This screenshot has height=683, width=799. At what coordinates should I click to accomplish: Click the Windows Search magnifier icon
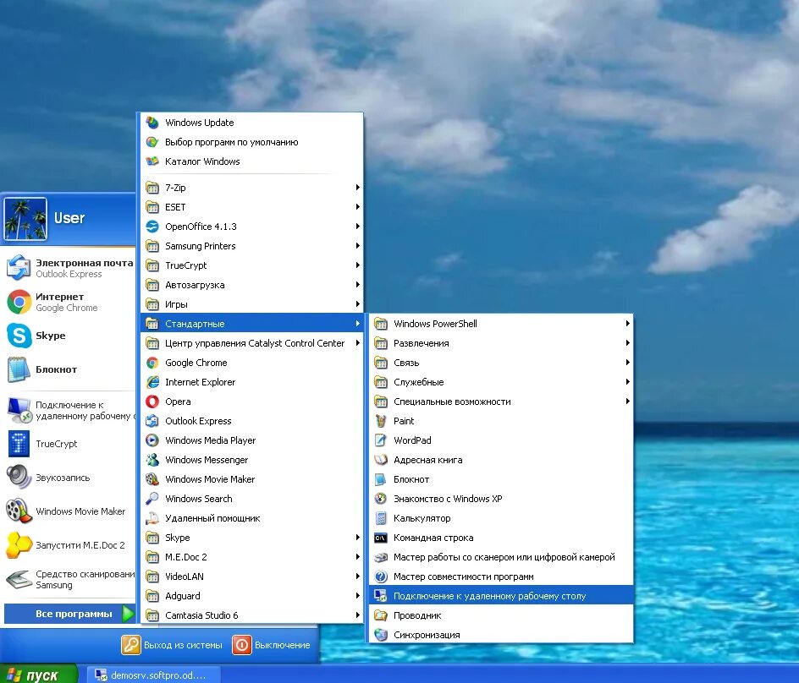coord(152,498)
